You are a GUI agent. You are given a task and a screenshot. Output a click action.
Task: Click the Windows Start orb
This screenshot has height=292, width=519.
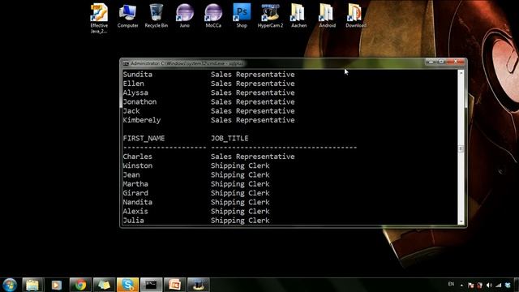(x=10, y=285)
